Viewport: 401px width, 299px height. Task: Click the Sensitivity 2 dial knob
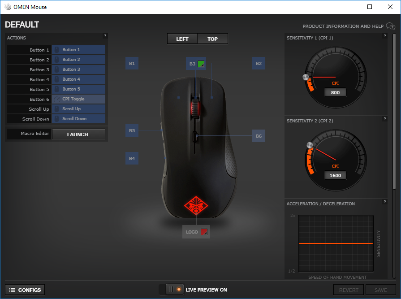tap(310, 145)
